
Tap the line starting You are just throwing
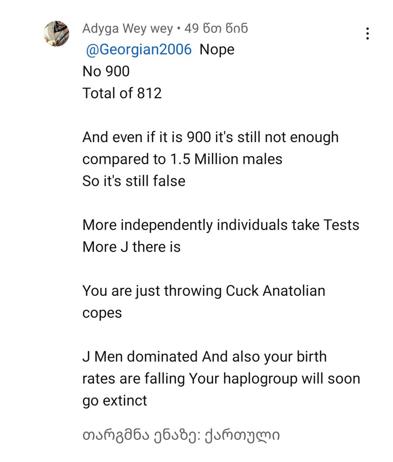coord(204,291)
